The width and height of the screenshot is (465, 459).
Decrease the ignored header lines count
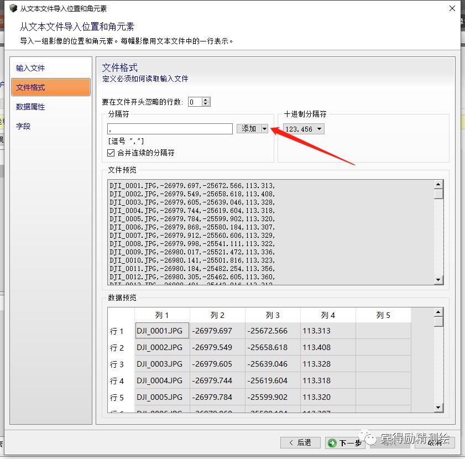click(x=206, y=104)
